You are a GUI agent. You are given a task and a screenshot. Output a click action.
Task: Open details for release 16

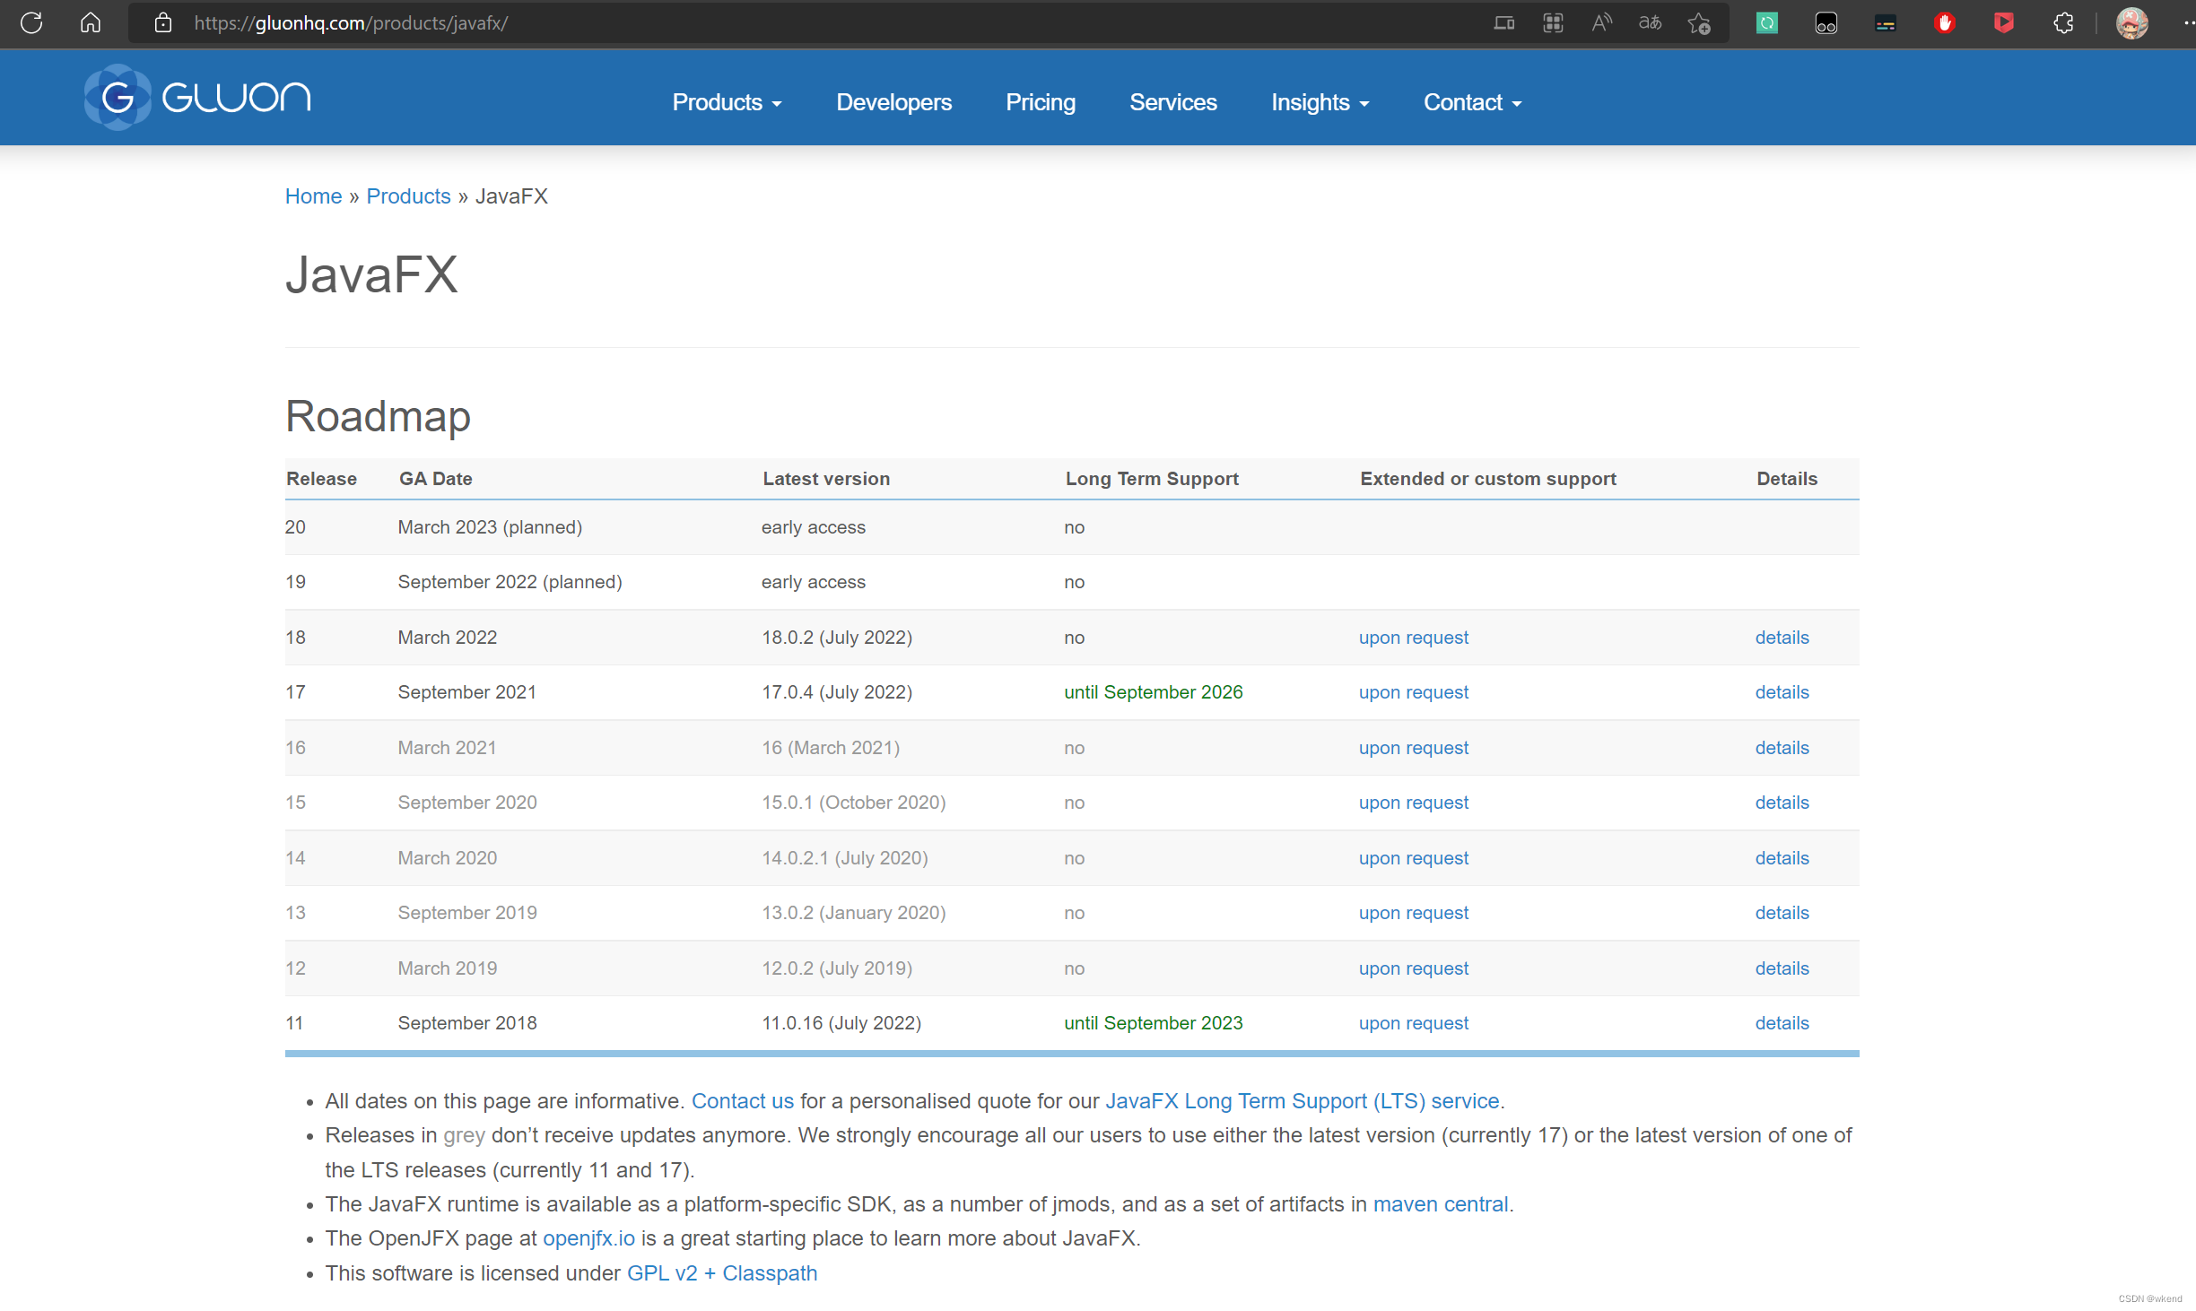pyautogui.click(x=1782, y=748)
